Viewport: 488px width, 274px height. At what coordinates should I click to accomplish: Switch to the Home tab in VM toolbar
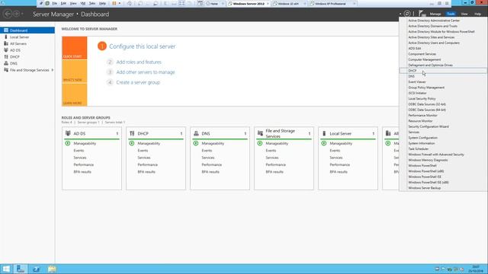[x=214, y=4]
